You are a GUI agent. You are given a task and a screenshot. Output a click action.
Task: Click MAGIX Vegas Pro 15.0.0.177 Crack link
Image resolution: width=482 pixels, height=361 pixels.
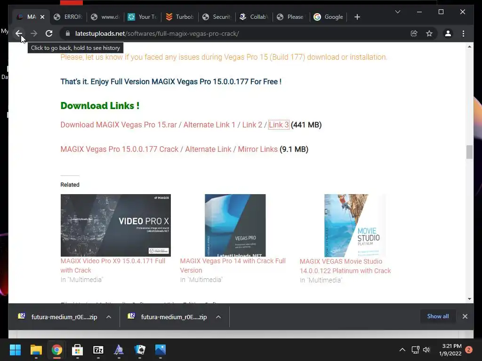tap(119, 149)
